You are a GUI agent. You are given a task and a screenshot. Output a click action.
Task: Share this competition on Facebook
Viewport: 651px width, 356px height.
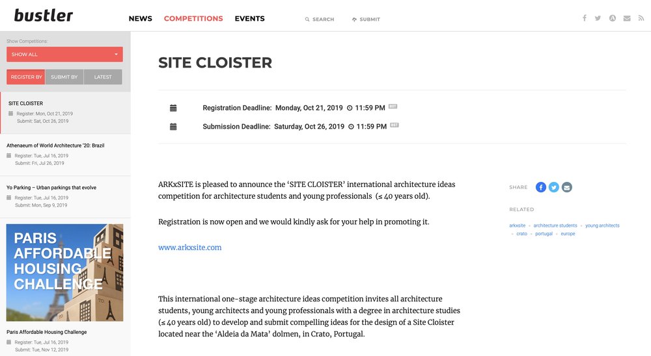pyautogui.click(x=541, y=187)
